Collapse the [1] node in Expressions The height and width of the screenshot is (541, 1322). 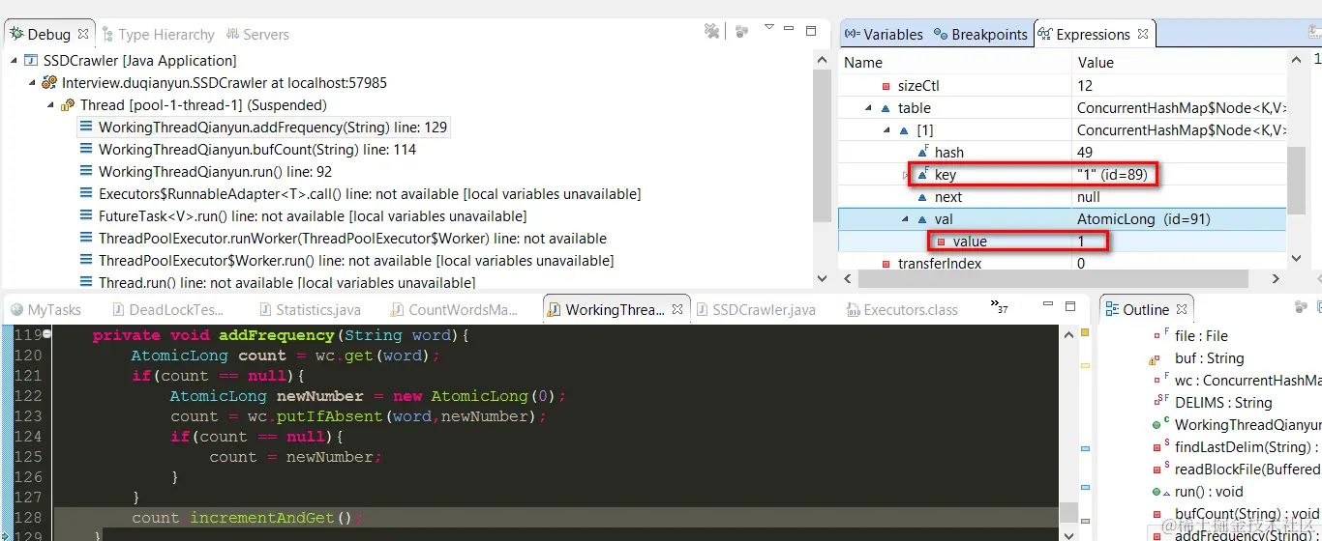pyautogui.click(x=886, y=130)
